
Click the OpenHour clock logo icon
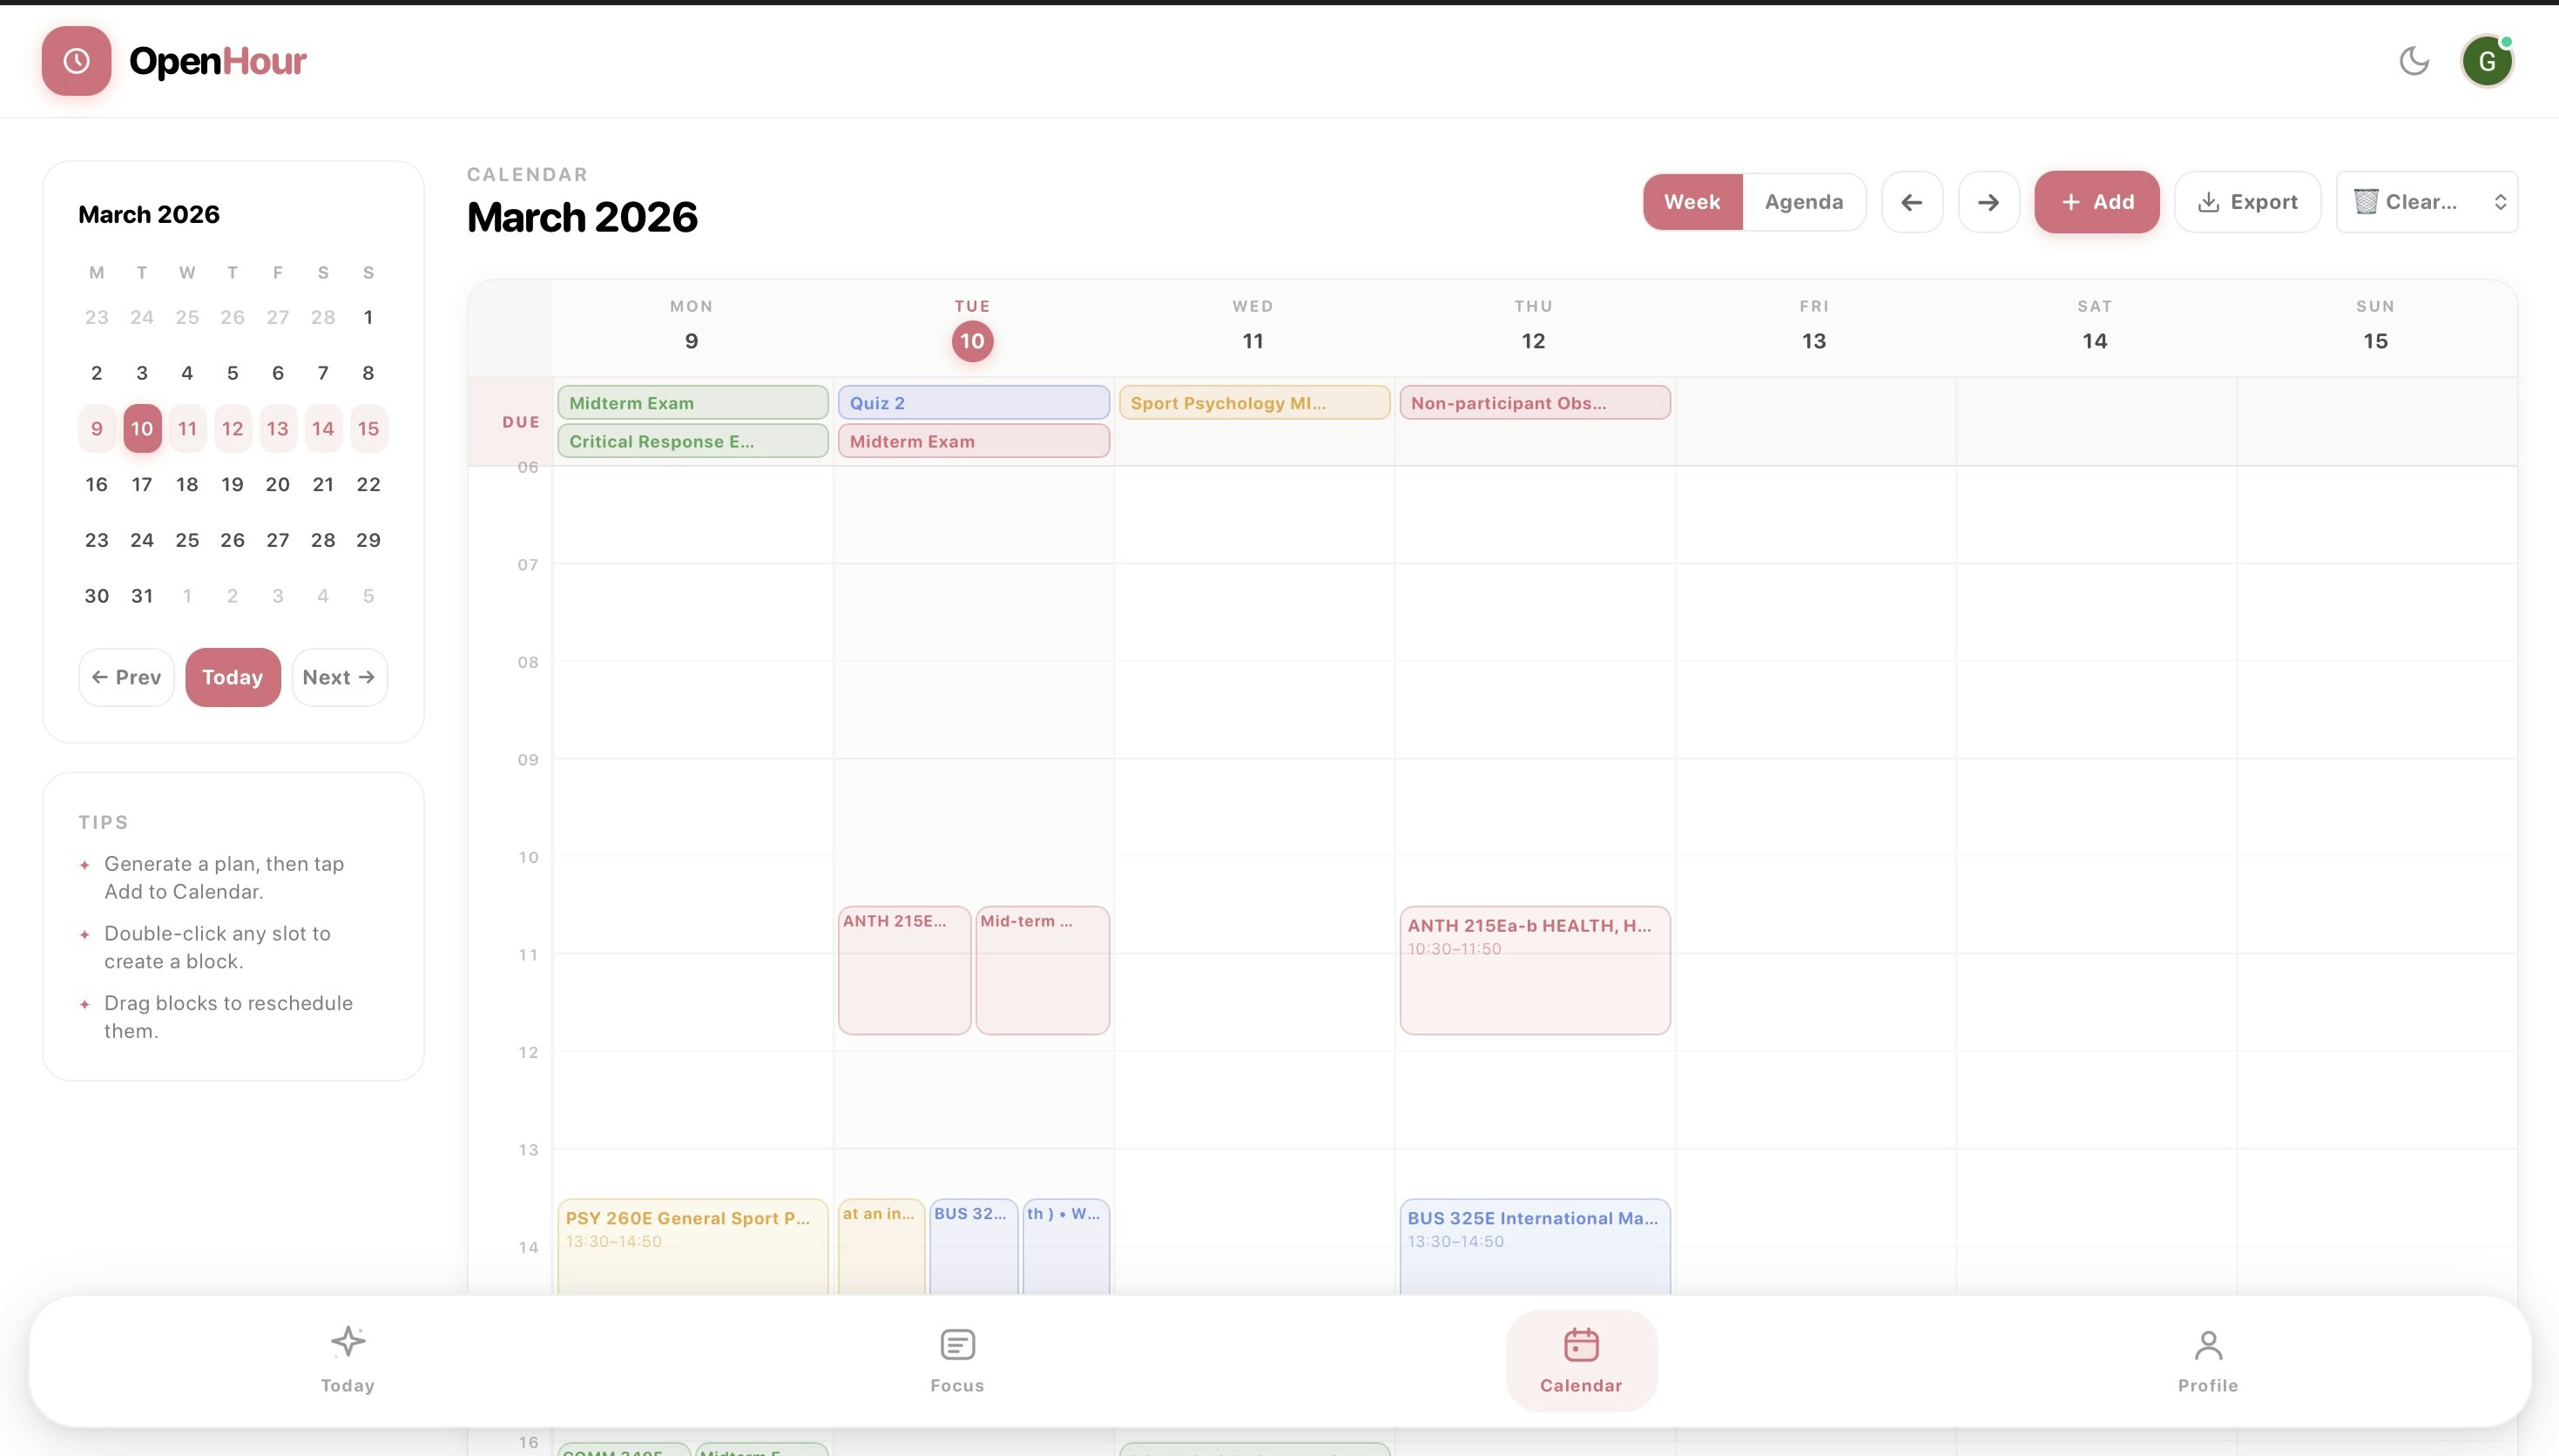pos(76,61)
